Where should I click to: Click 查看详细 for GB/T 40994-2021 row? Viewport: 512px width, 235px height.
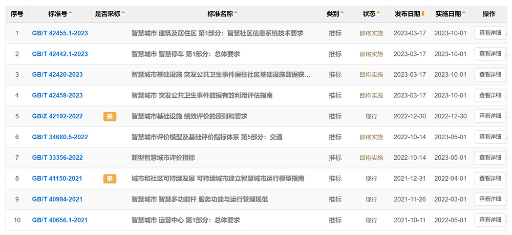(490, 199)
